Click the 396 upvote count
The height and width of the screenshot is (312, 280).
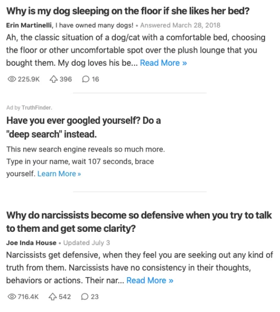pos(66,79)
